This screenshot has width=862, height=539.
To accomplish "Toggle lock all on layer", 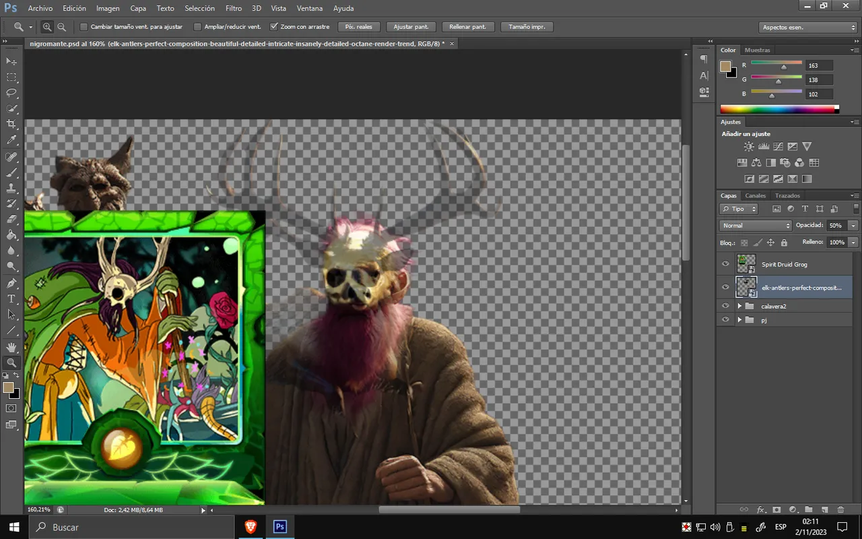I will (x=784, y=243).
